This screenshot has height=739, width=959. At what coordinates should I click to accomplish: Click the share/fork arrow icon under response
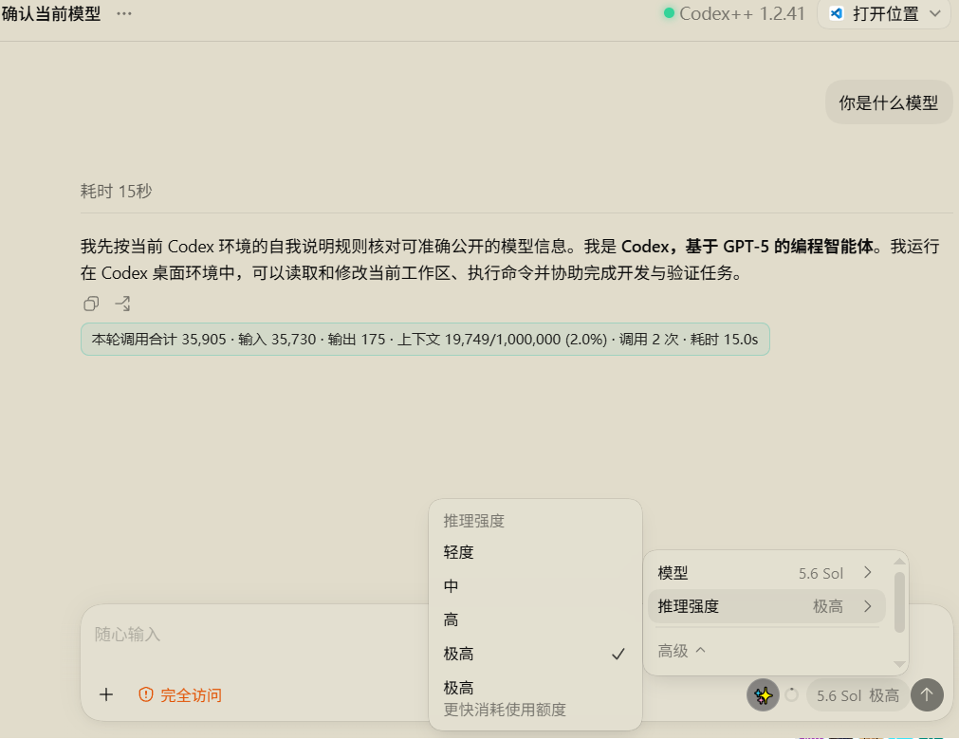pyautogui.click(x=122, y=304)
